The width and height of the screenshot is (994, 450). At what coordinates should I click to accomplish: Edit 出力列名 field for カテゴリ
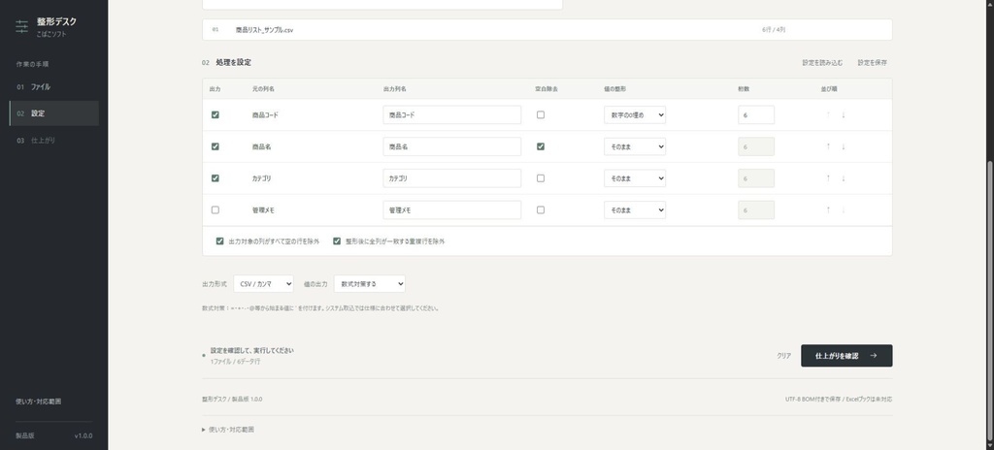click(452, 178)
